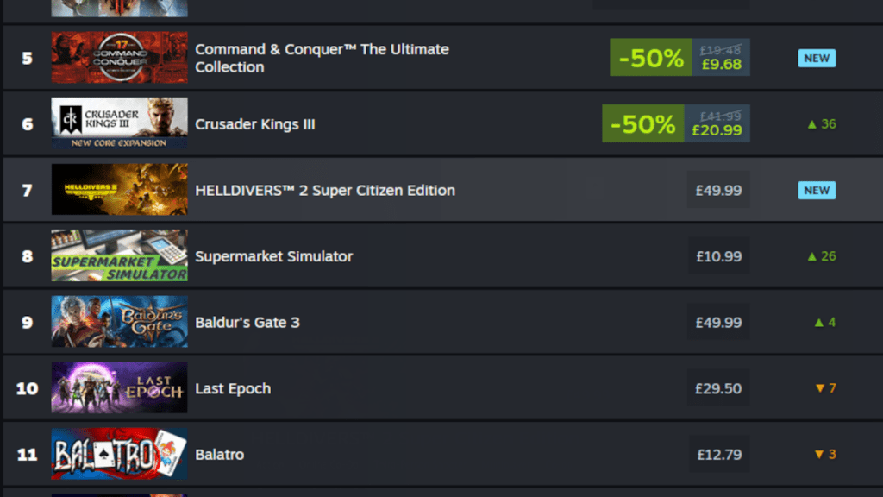Click the £49.99 price for Baldur's Gate 3

pos(718,322)
